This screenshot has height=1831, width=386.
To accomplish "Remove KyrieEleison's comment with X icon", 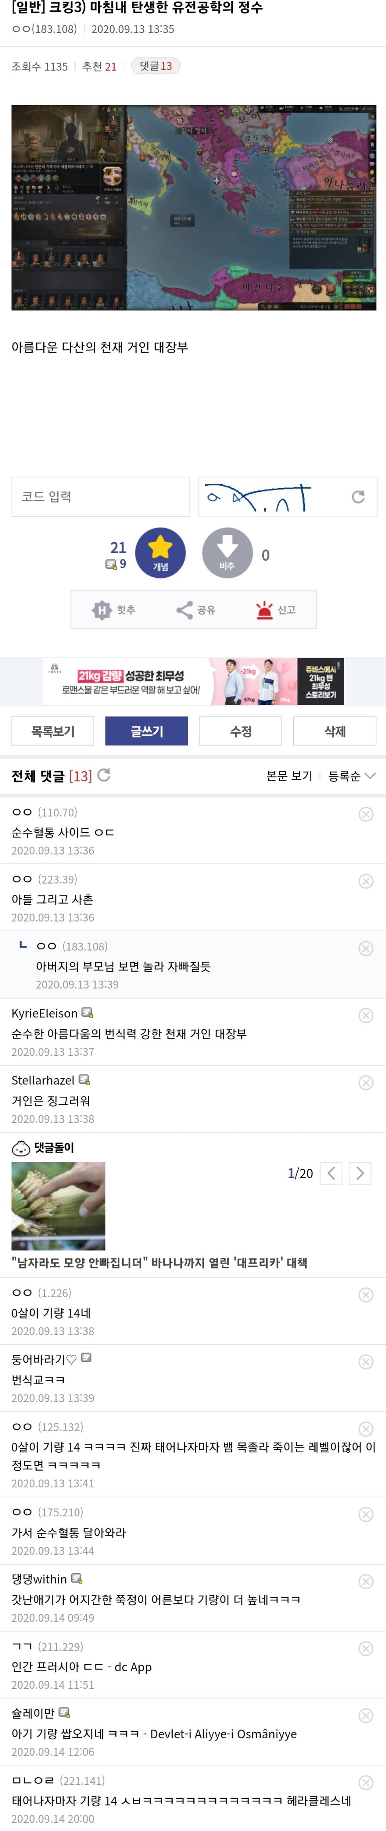I will 366,1015.
